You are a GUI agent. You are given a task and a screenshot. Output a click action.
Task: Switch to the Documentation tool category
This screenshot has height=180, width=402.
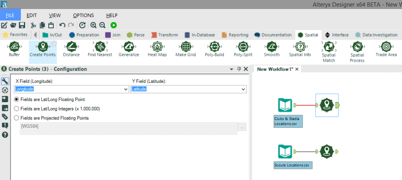[x=273, y=35]
